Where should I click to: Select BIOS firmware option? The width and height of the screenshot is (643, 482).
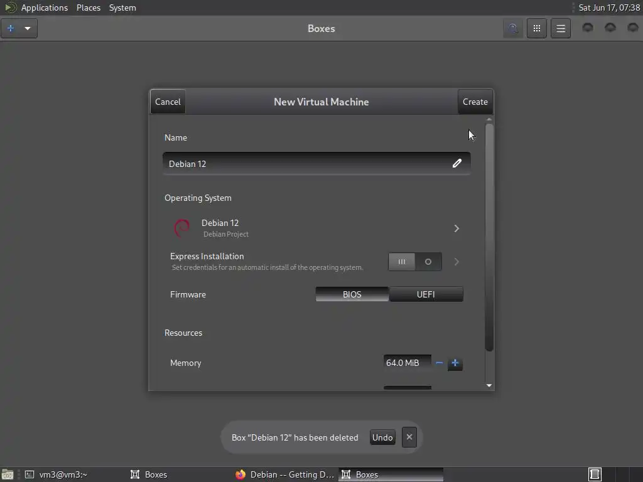pyautogui.click(x=352, y=294)
